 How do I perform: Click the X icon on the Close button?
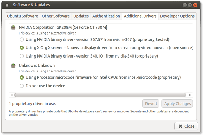click(180, 126)
